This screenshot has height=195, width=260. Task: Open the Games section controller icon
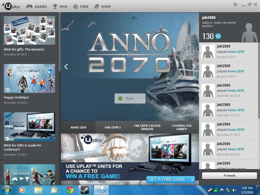coord(29,7)
